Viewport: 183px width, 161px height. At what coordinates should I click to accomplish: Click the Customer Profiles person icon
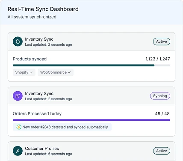click(18, 151)
